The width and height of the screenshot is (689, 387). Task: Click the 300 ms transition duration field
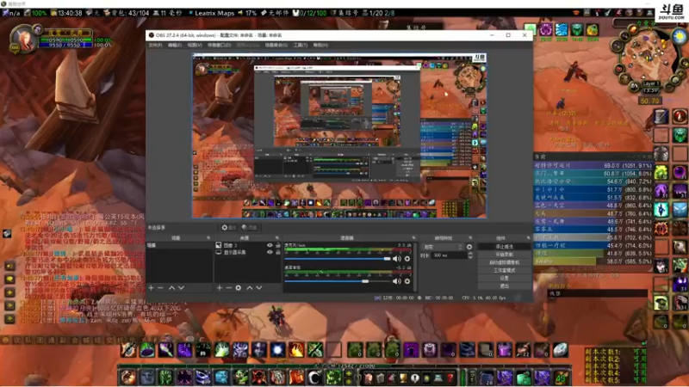click(449, 255)
